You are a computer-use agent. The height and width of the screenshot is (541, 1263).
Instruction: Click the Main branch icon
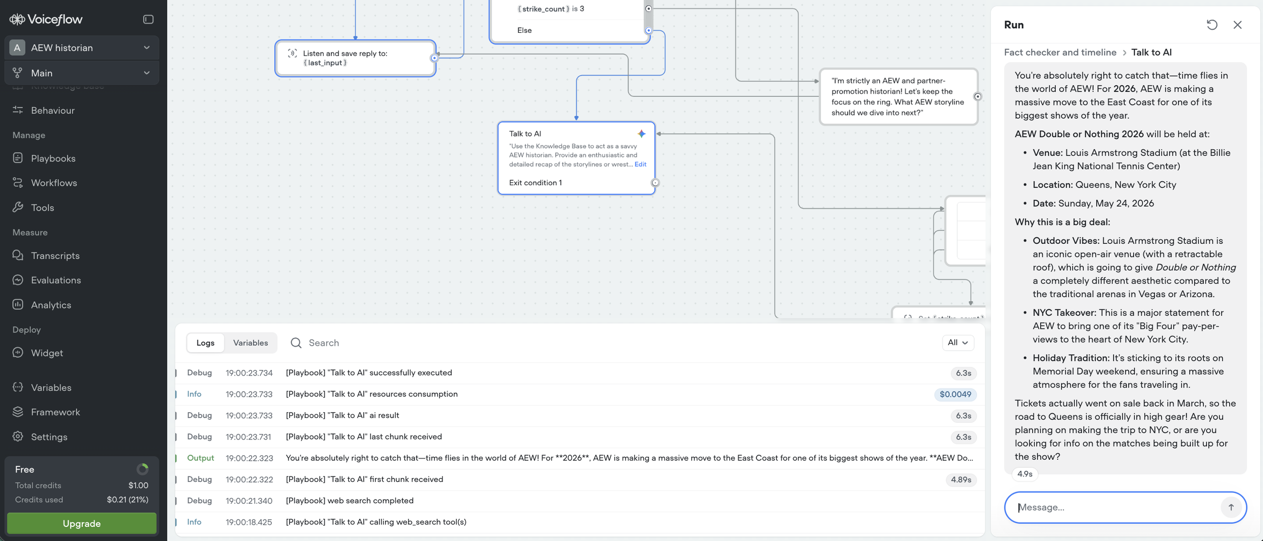[x=18, y=73]
